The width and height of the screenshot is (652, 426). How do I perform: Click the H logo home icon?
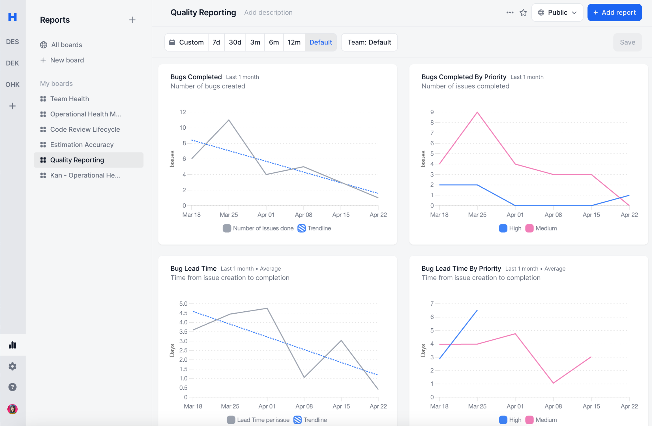tap(12, 17)
